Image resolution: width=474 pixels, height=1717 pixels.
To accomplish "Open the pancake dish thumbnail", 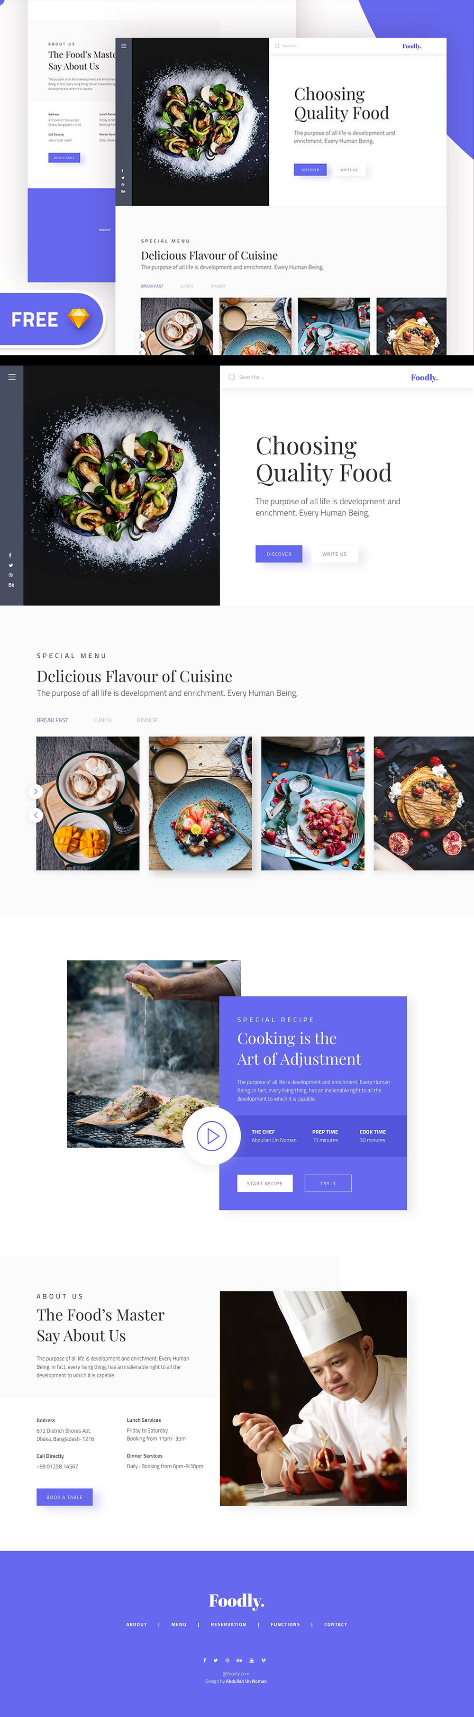I will click(x=423, y=803).
